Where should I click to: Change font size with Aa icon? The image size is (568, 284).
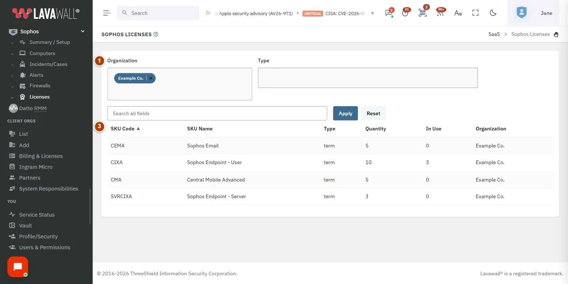point(458,13)
